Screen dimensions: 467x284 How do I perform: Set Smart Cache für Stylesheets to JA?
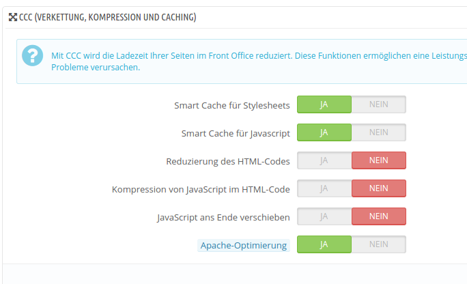(324, 104)
